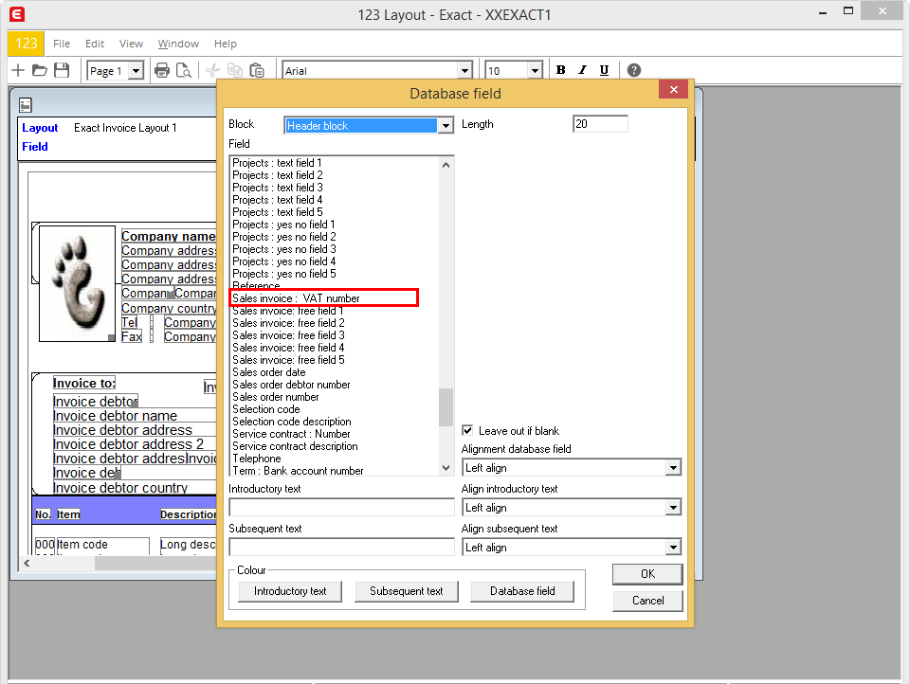Viewport: 910px width, 684px height.
Task: Toggle Leave out if blank checkbox
Action: 467,430
